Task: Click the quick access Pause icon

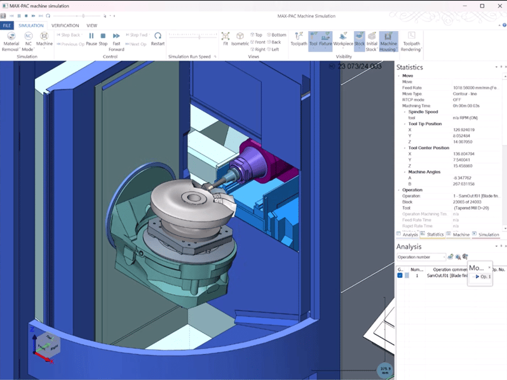Action: tap(19, 16)
